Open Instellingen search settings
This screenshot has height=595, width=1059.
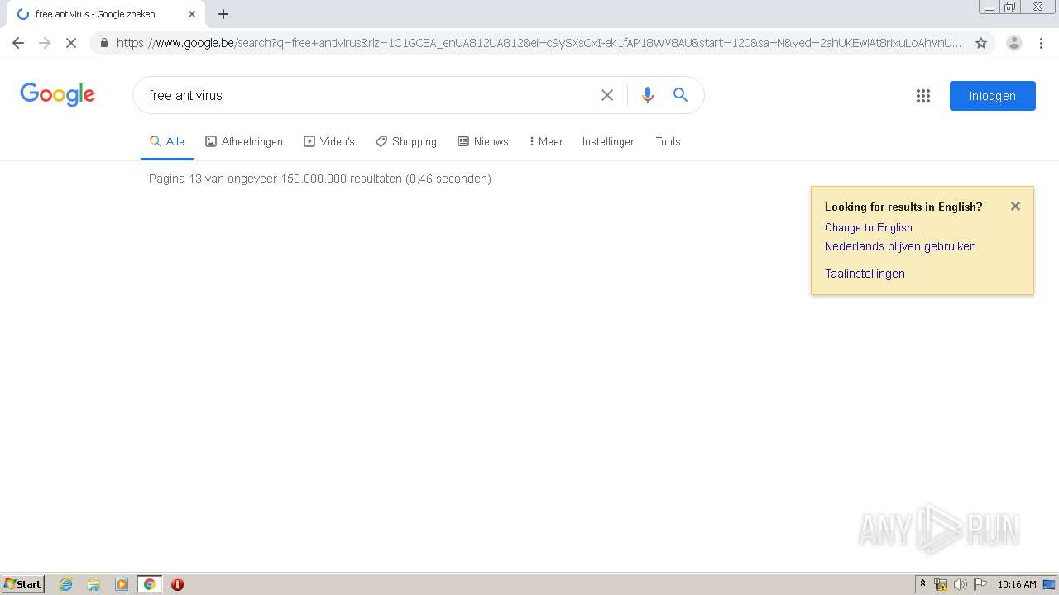(609, 141)
